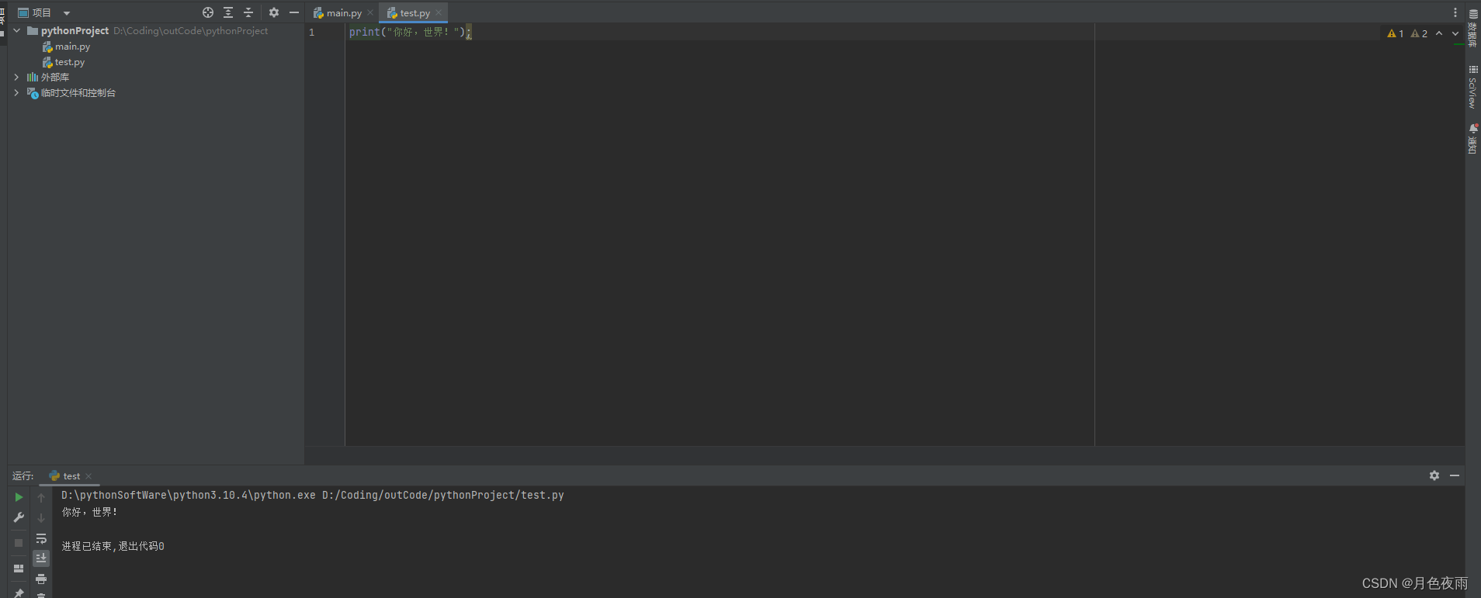Select the pythonProject folder row
Image resolution: width=1481 pixels, height=598 pixels.
point(155,31)
